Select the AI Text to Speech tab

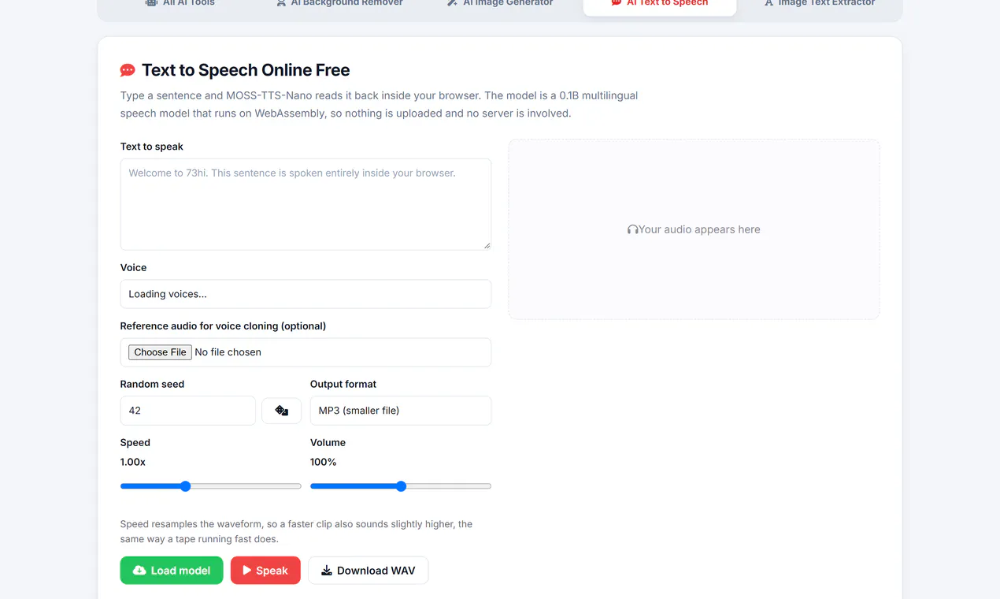pos(660,3)
